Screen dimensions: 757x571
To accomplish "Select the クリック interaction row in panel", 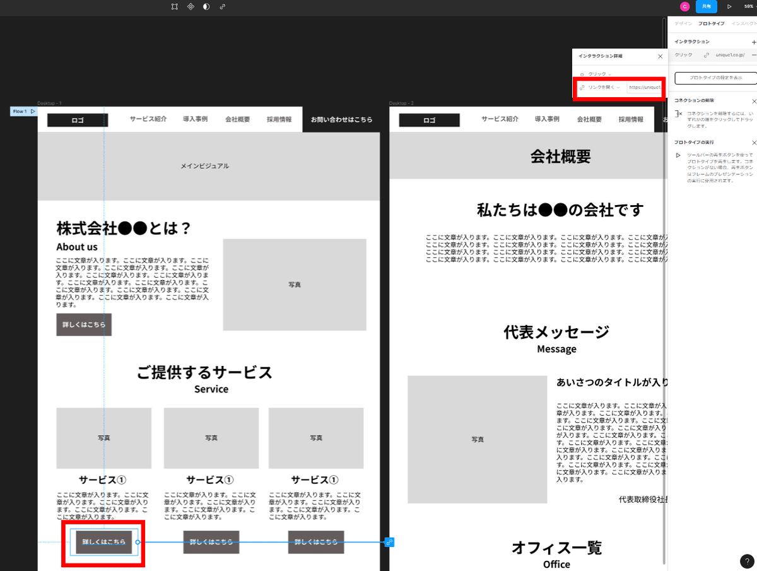I will [712, 55].
